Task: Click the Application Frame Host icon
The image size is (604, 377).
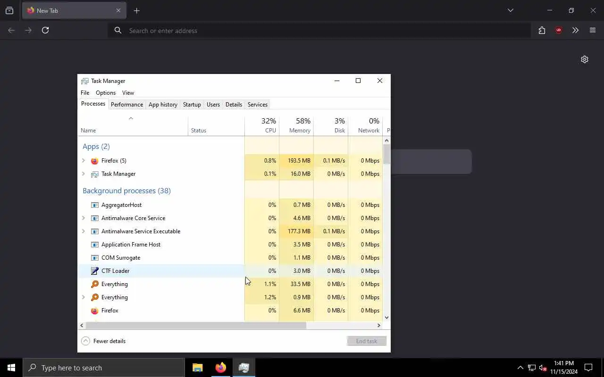Action: 95,245
